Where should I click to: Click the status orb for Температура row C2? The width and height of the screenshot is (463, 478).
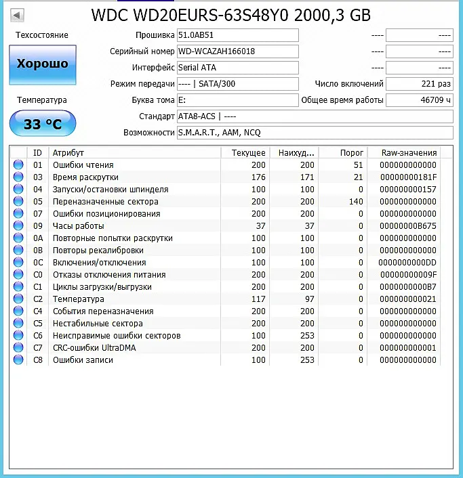pos(18,299)
